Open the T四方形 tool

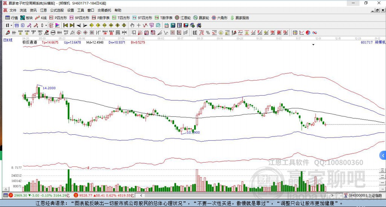click(x=121, y=18)
